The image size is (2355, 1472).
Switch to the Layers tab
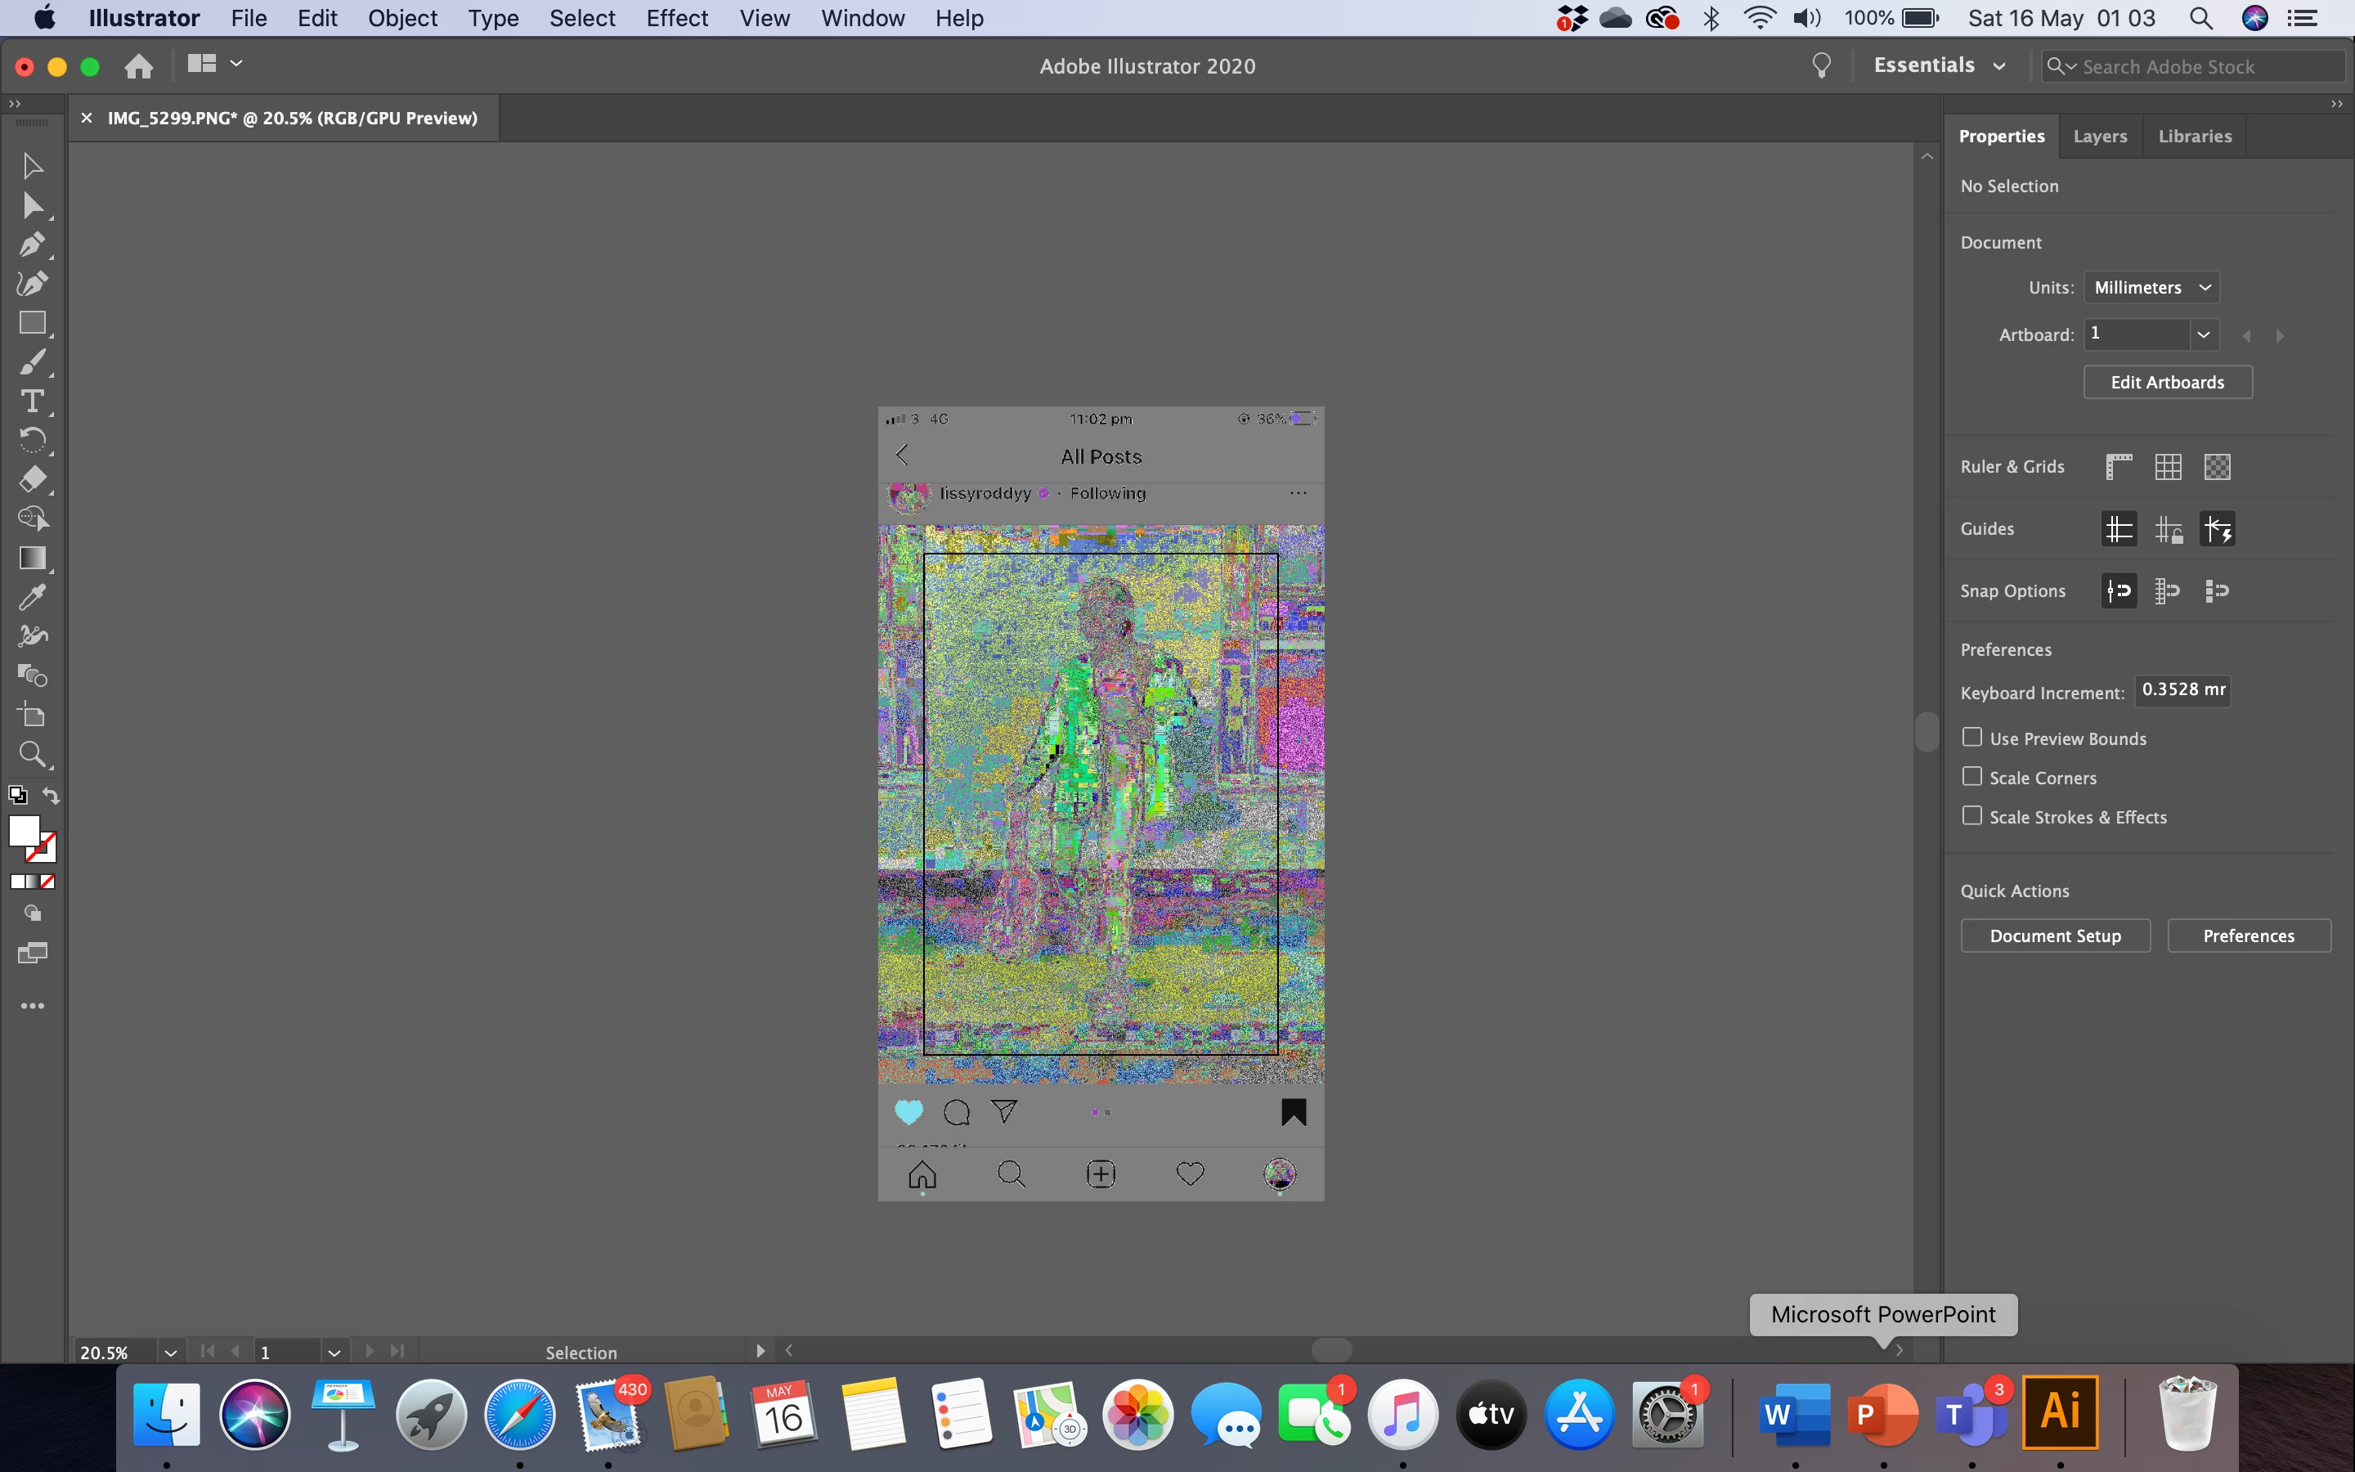2099,137
